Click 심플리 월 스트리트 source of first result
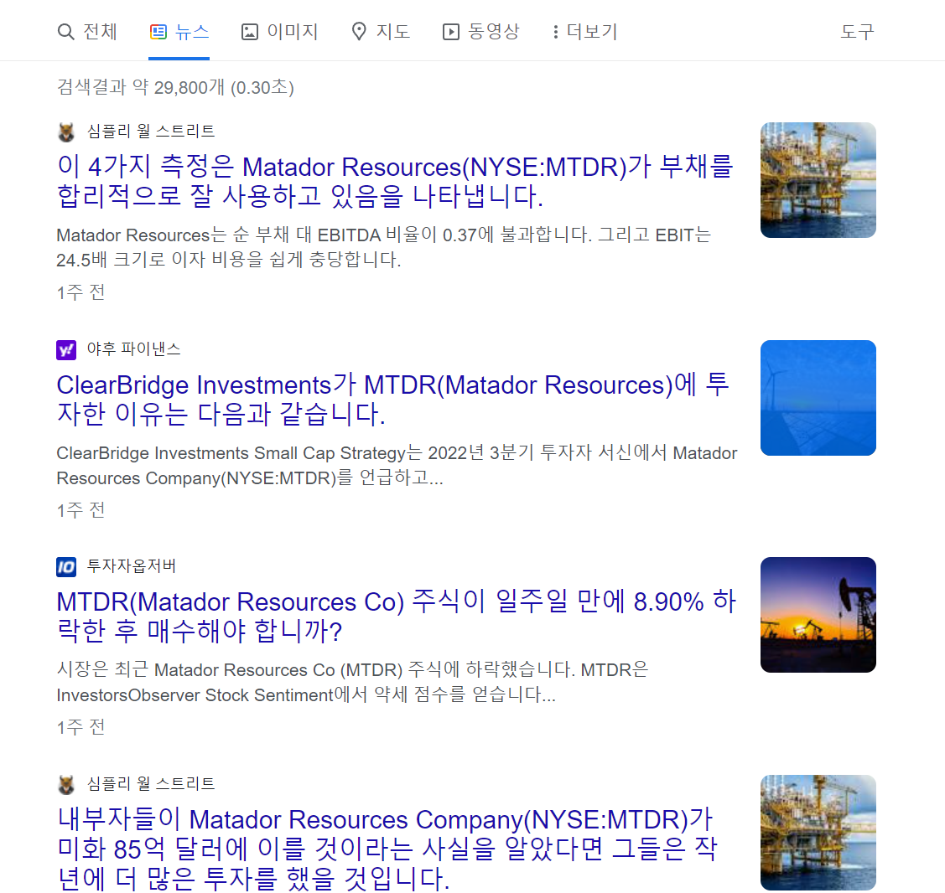The image size is (945, 893). pos(151,132)
